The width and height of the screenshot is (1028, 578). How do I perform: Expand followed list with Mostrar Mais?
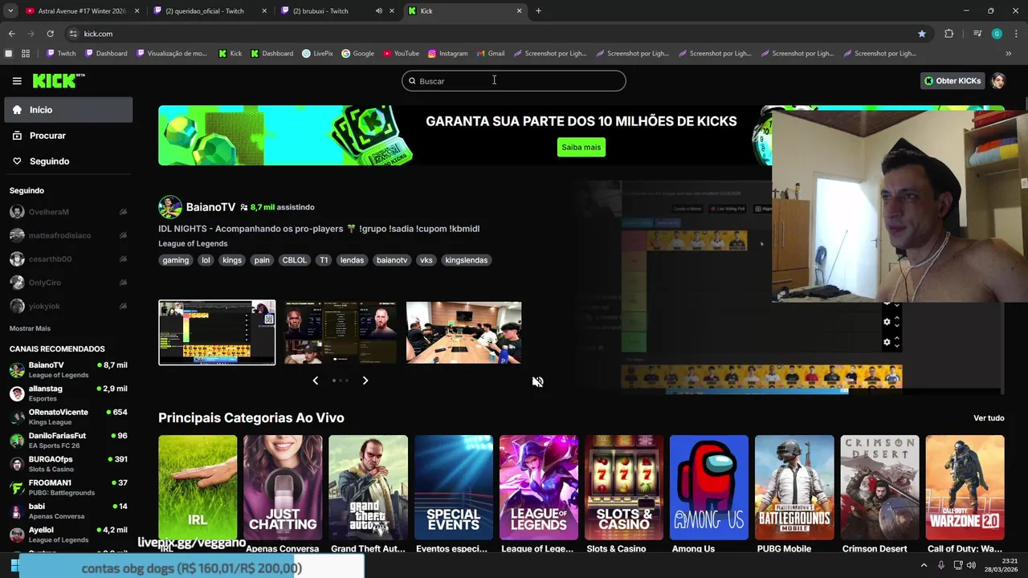point(30,328)
